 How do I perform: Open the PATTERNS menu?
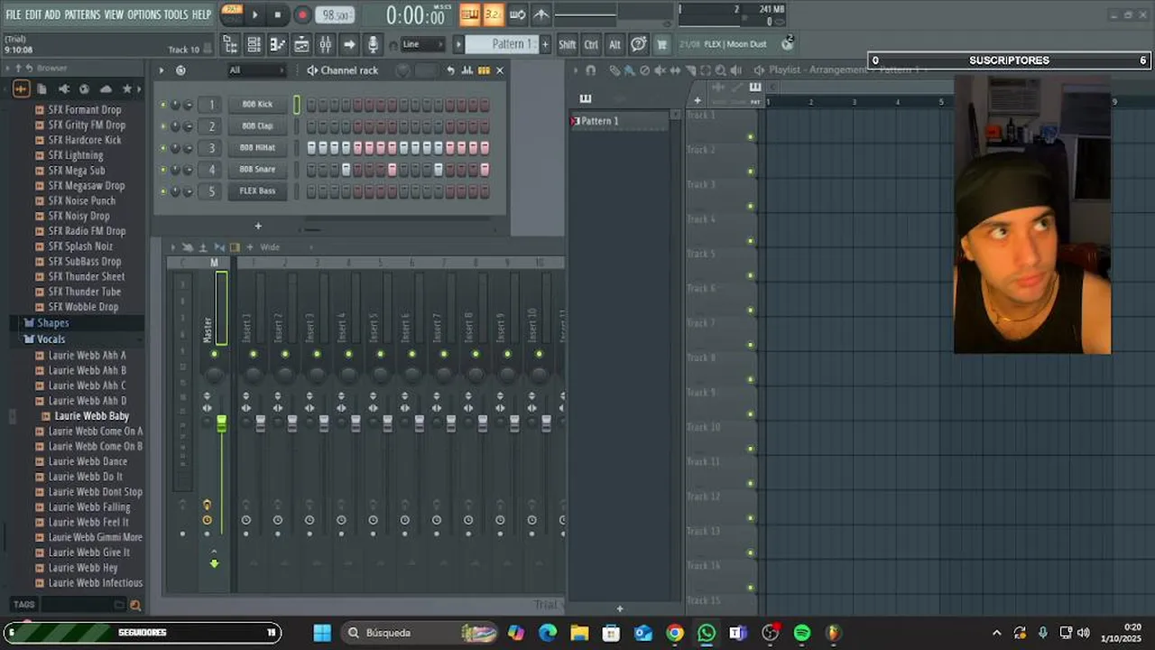[x=82, y=14]
